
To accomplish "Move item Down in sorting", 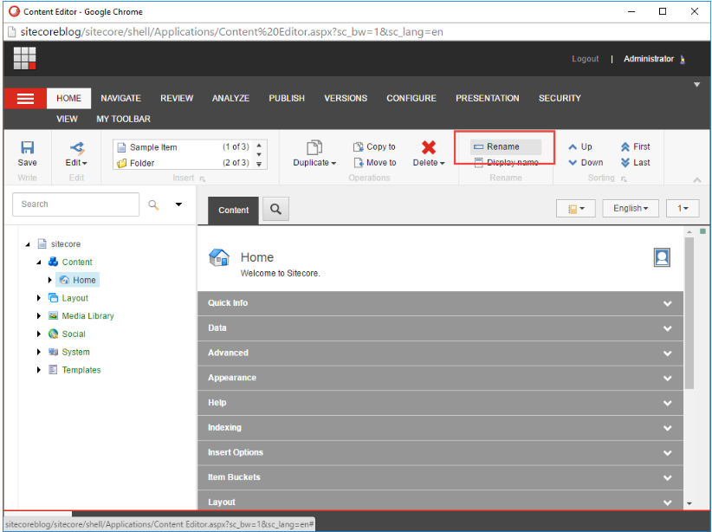I will pyautogui.click(x=586, y=162).
